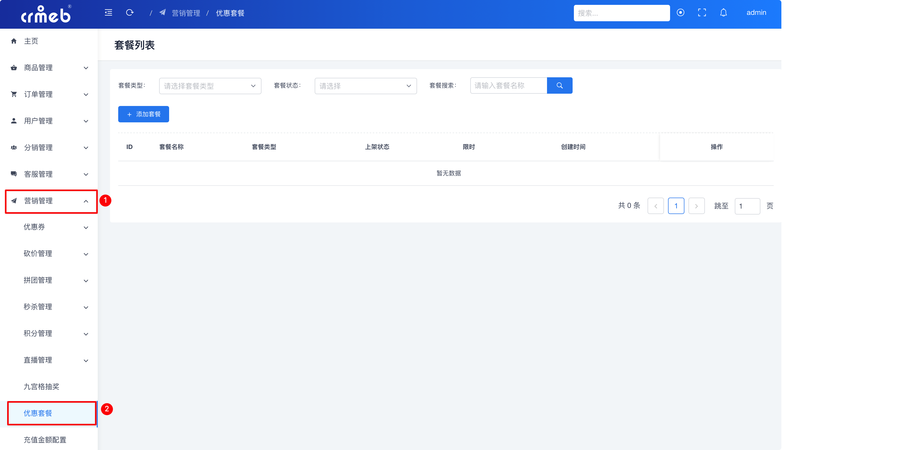918x450 pixels.
Task: Click the ID column header
Action: point(129,147)
